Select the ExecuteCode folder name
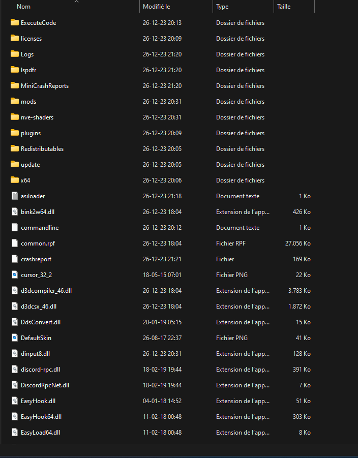Screen dimensions: 358x458 [38, 23]
